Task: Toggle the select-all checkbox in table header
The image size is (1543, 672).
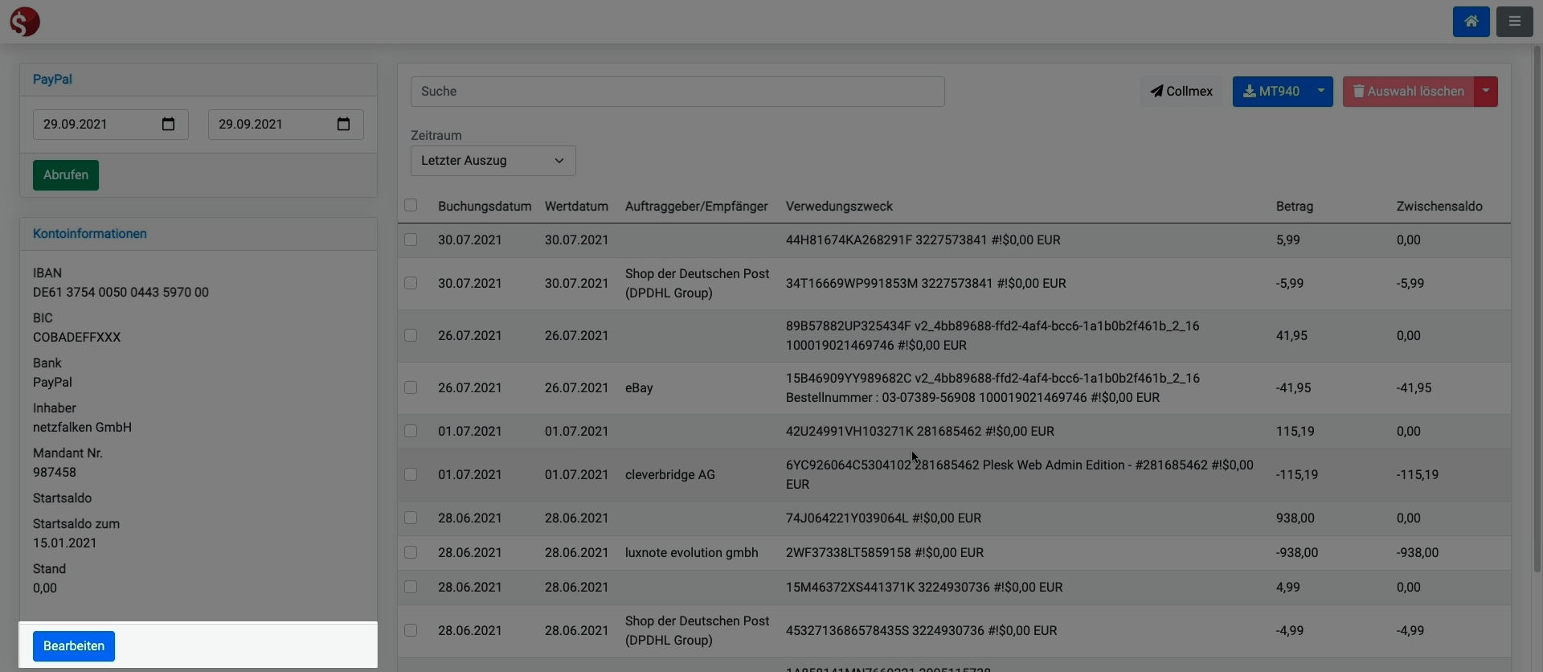Action: pos(411,205)
